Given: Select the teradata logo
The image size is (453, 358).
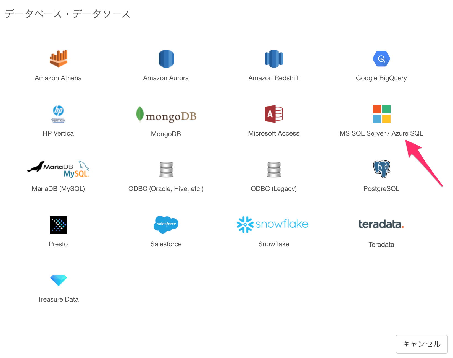Looking at the screenshot, I should point(381,224).
